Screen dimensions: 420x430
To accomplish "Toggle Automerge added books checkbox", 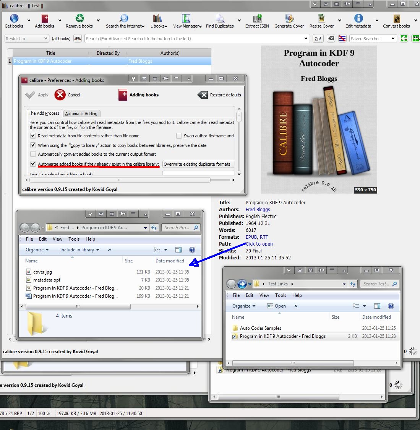I will click(x=33, y=164).
